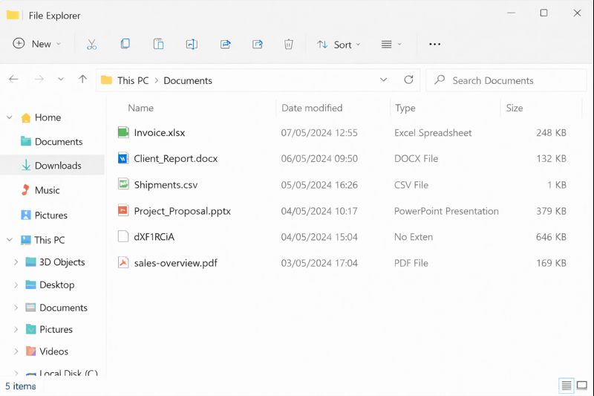Expand the 3D Objects tree node
The image size is (594, 396).
[x=16, y=262]
